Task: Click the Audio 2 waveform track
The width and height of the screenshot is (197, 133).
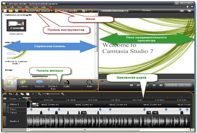Action: point(108,121)
